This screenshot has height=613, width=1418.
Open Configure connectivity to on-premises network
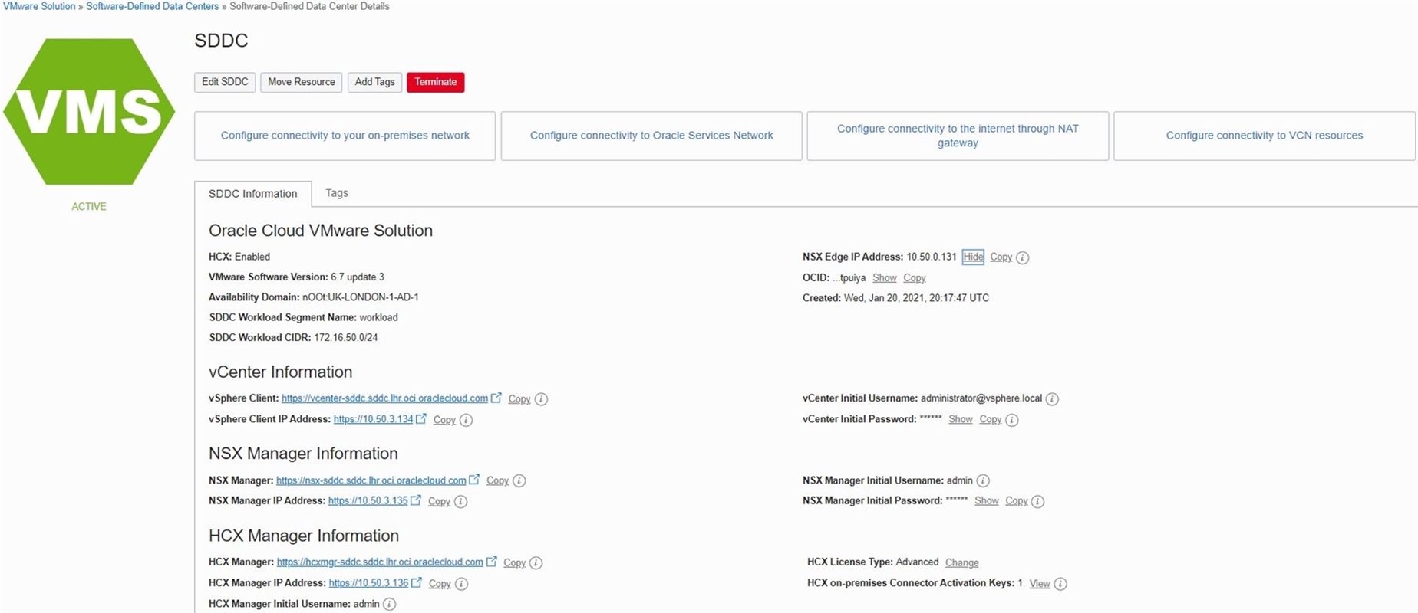pos(345,136)
